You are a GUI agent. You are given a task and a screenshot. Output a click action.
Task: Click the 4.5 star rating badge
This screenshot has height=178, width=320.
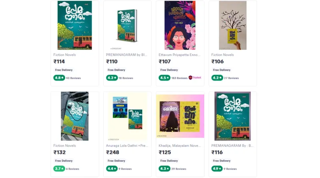coord(164,78)
